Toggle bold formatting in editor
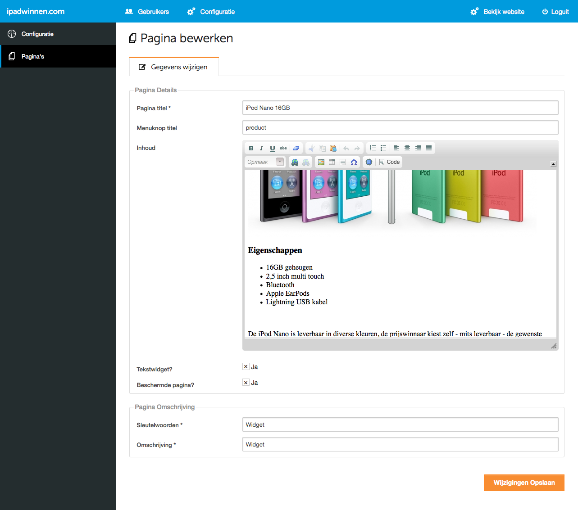578x510 pixels. click(x=251, y=148)
